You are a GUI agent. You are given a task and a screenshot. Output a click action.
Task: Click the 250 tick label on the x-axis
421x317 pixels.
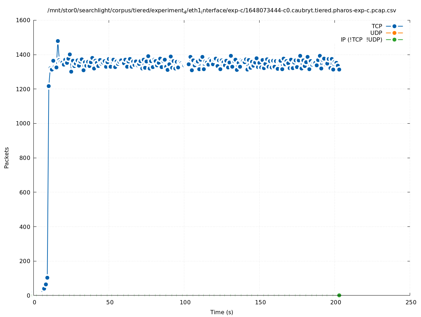coord(410,302)
